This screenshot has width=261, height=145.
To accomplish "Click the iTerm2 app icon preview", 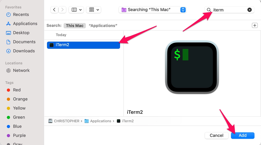I will pyautogui.click(x=192, y=67).
